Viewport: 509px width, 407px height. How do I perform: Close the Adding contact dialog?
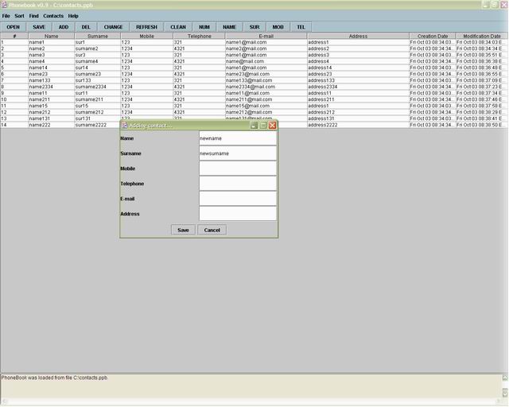click(272, 126)
